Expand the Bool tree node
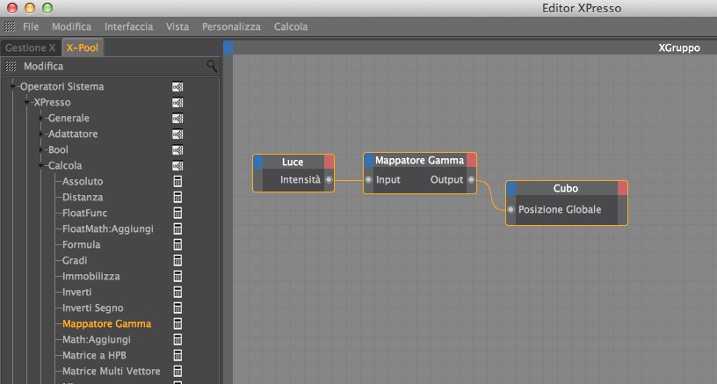 tap(41, 149)
